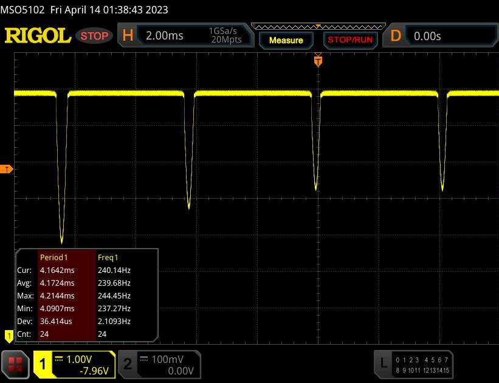This screenshot has width=499, height=383.
Task: Click the sample rate 1GSa/s text
Action: [223, 31]
